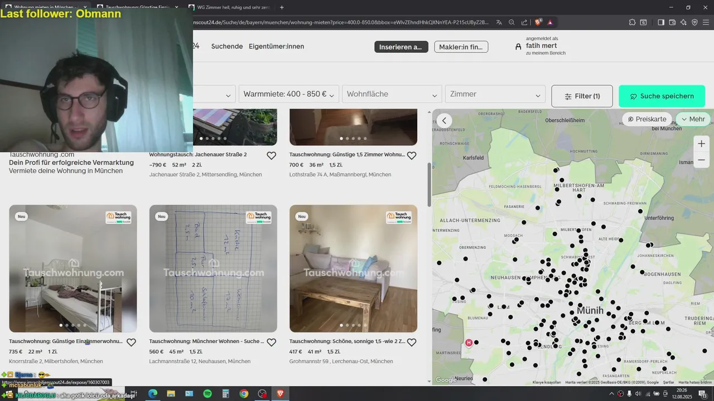This screenshot has width=714, height=401.
Task: Open the Brave Wallet icon
Action: [672, 22]
